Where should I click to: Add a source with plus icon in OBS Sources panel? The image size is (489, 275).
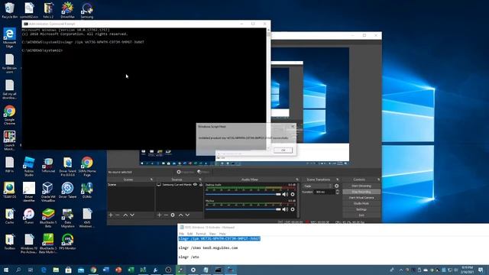point(159,215)
